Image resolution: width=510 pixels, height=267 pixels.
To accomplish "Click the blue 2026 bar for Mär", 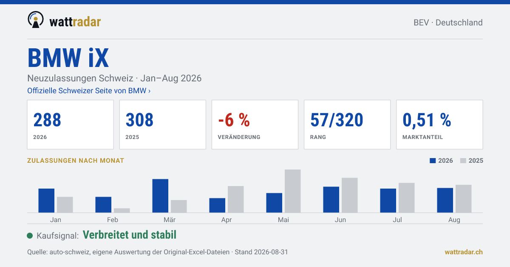I will click(160, 196).
